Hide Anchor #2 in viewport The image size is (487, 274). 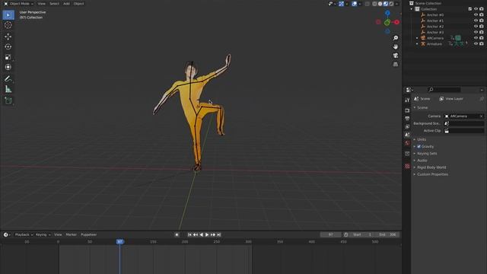(476, 27)
